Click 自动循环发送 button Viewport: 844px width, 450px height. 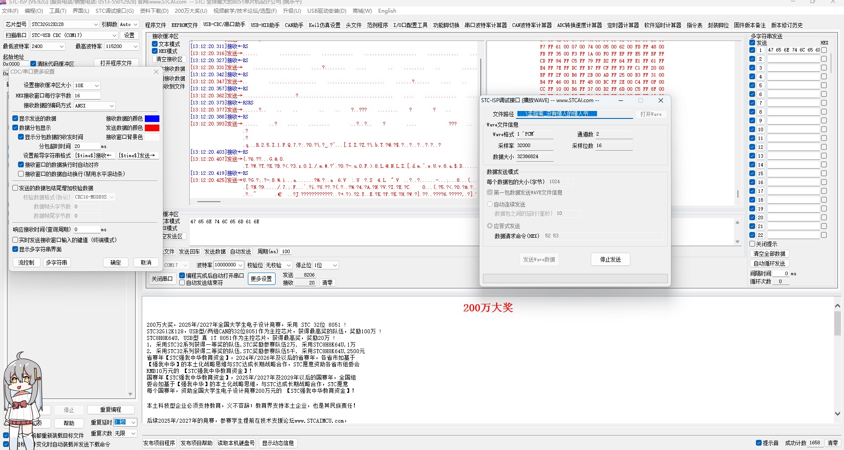(x=769, y=263)
